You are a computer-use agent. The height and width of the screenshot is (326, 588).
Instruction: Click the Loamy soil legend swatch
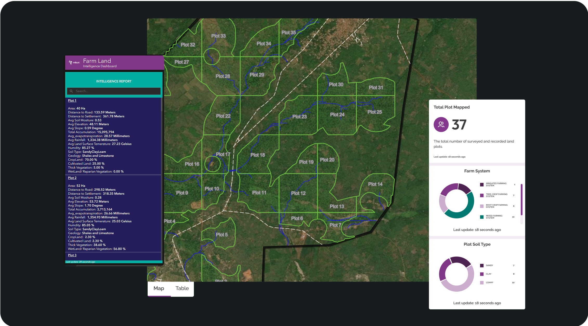click(x=482, y=283)
